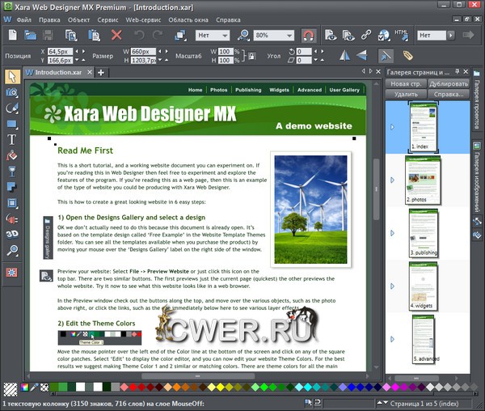Viewport: 485px width, 411px height.
Task: Select the Text tool
Action: pos(11,139)
